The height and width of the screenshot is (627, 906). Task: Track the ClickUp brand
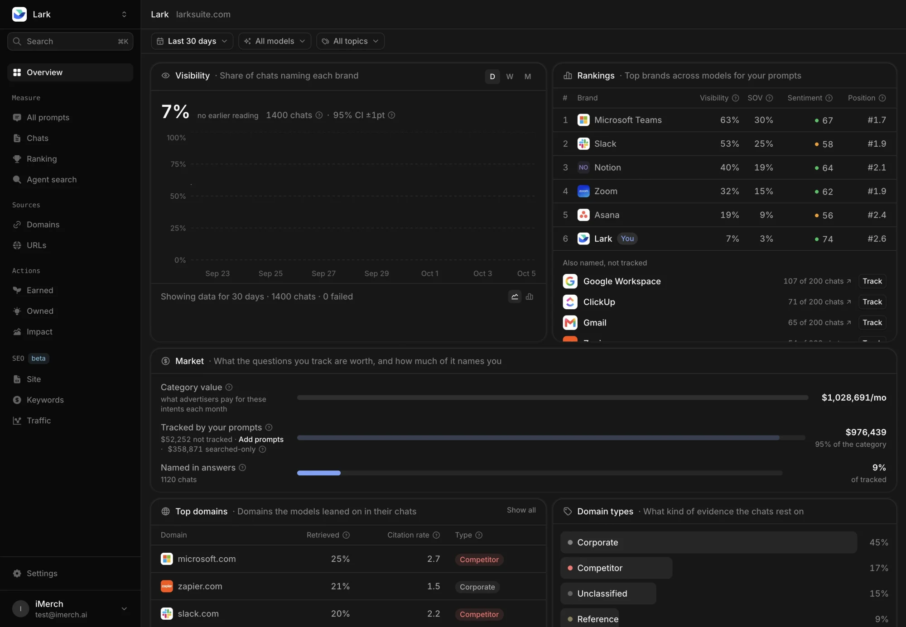(872, 302)
